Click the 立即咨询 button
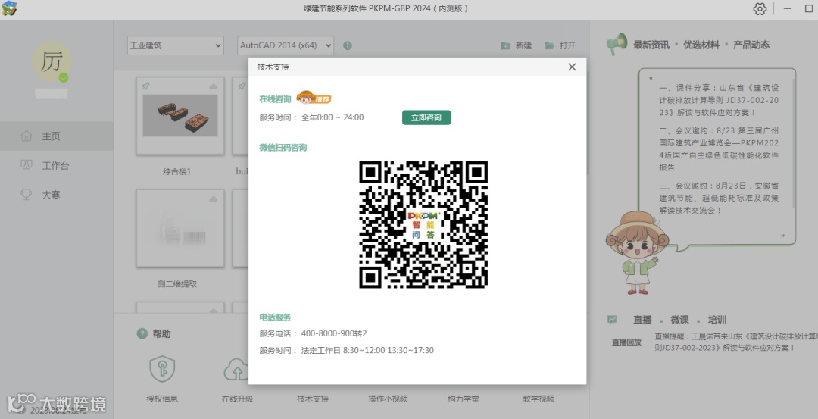 [x=426, y=117]
